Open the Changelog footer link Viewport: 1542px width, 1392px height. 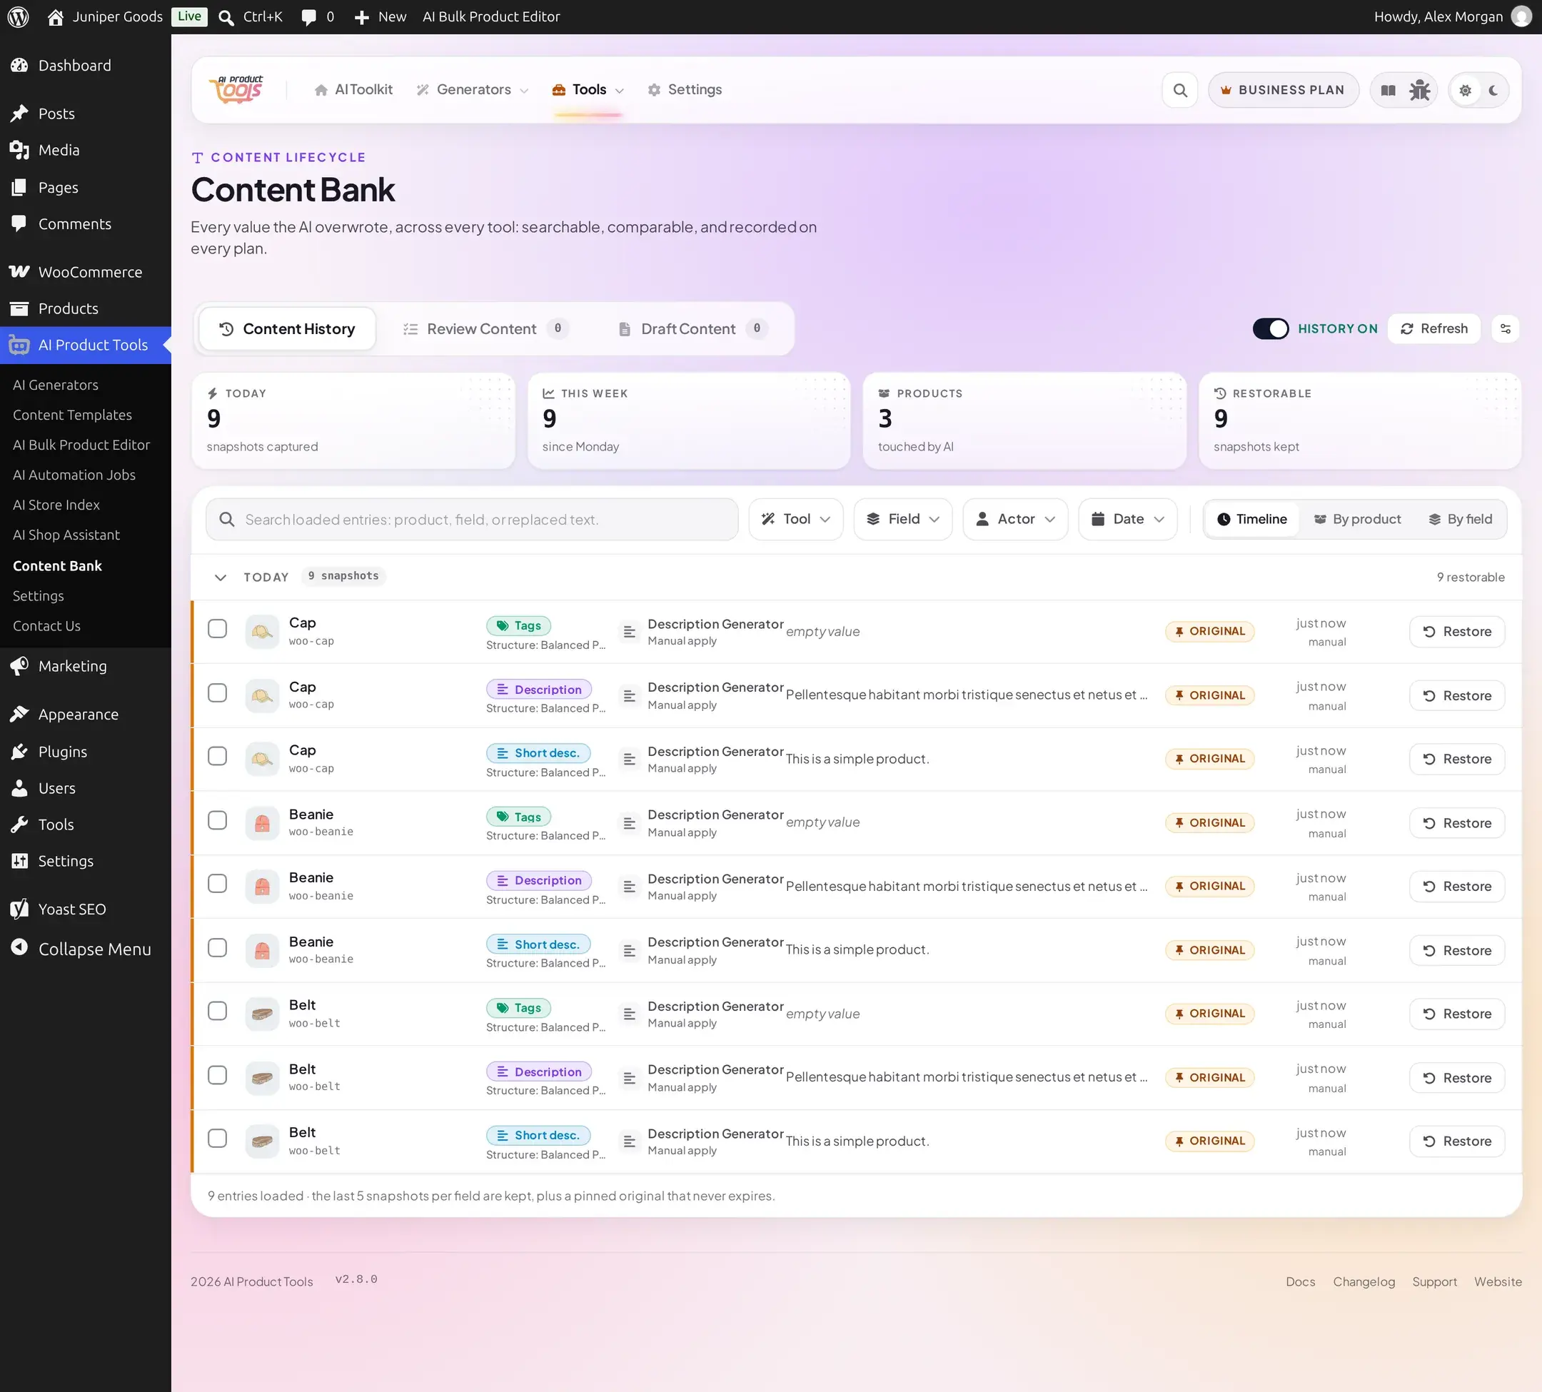click(x=1364, y=1282)
